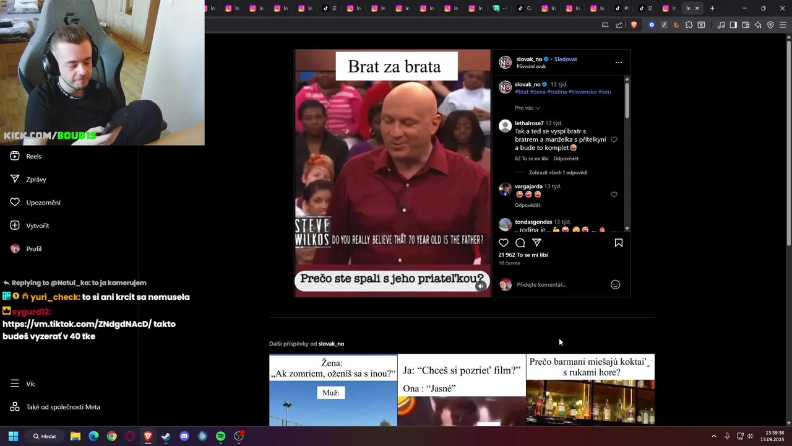Open File Explorer from taskbar
The image size is (792, 446).
(75, 436)
